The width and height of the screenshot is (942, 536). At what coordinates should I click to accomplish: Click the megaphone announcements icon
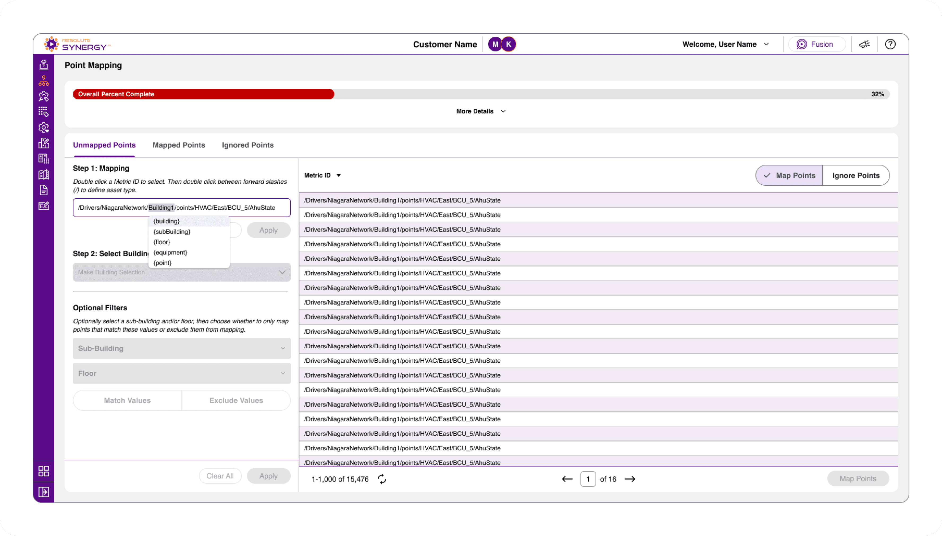coord(864,44)
